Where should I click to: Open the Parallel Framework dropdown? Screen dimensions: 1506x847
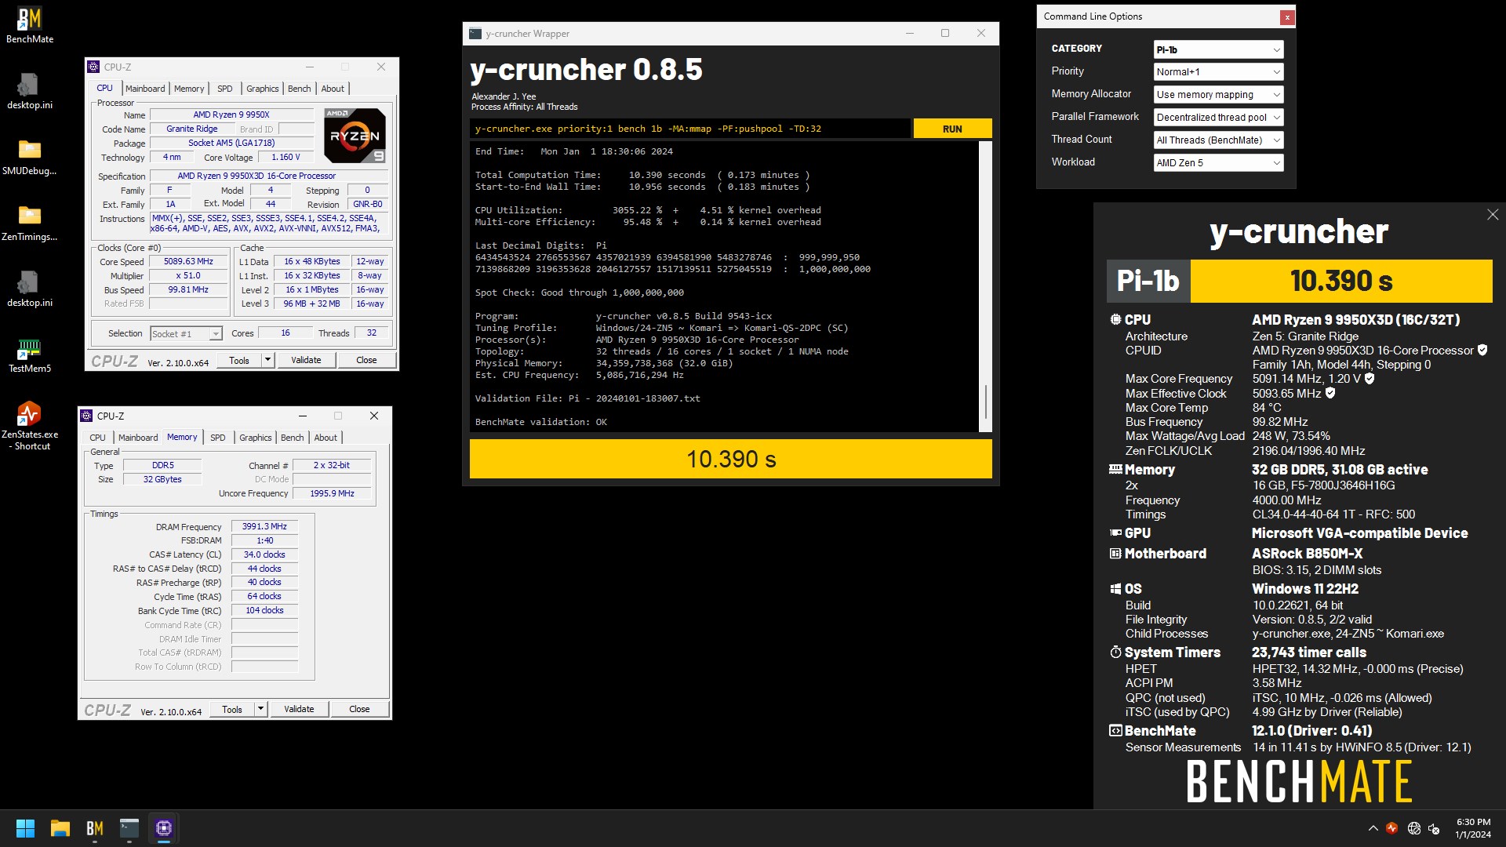coord(1218,118)
